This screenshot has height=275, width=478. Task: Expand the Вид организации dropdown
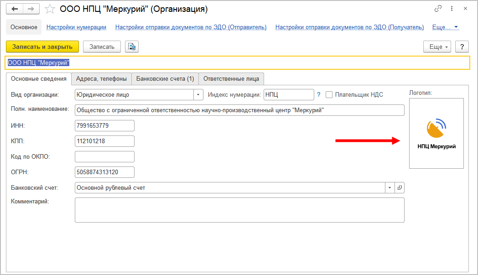click(198, 95)
